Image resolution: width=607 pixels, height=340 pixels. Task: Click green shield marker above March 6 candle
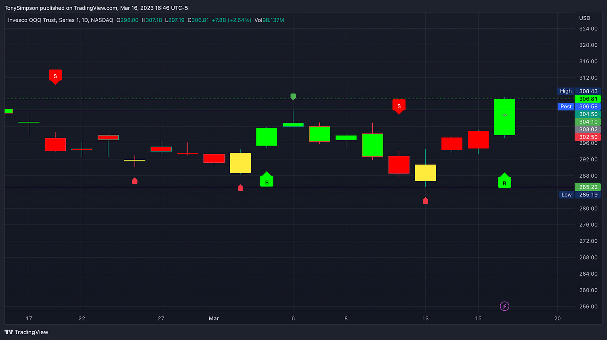(x=293, y=96)
